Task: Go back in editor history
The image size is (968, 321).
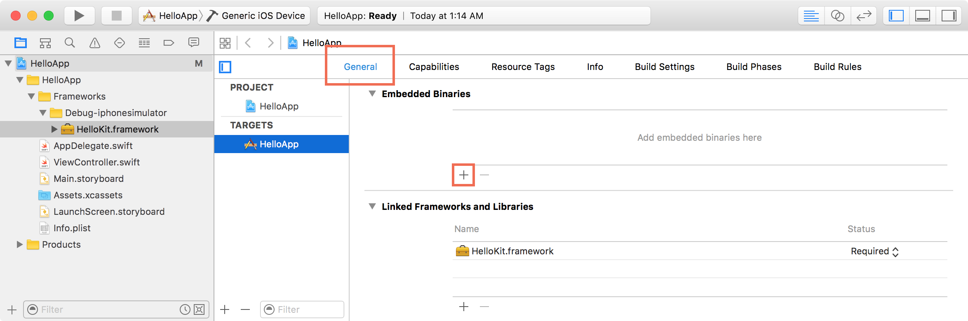Action: tap(248, 43)
